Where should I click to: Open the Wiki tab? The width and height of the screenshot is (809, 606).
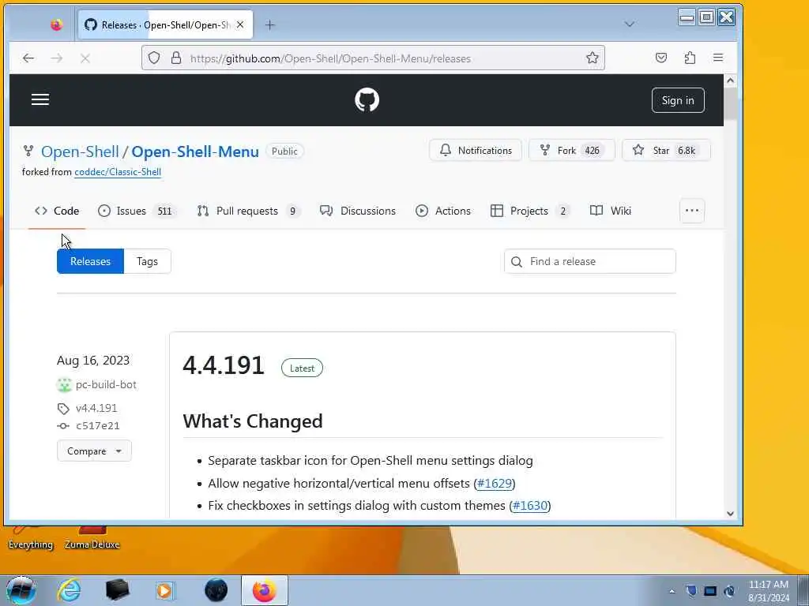[611, 211]
